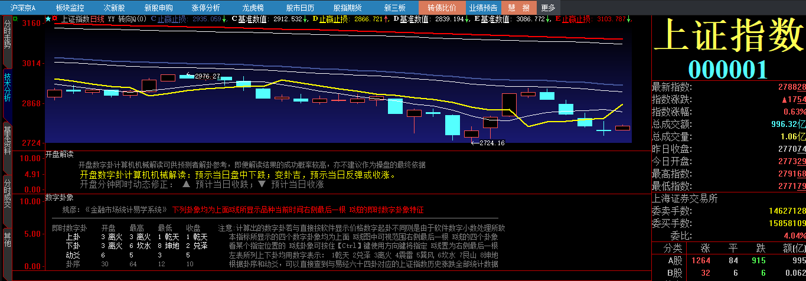Click the 3160 price axis label
The width and height of the screenshot is (806, 281).
pyautogui.click(x=30, y=23)
